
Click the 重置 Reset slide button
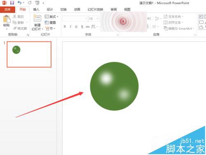click(50, 22)
